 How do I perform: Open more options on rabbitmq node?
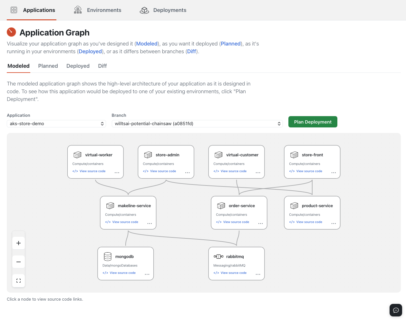(x=258, y=274)
